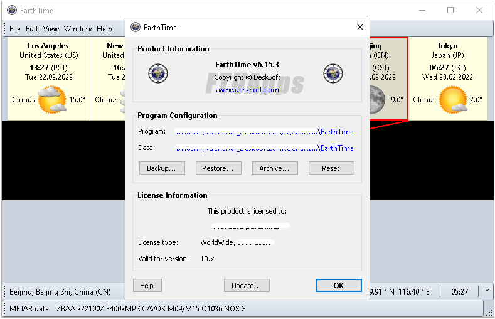Click the WorldWide license type value

pyautogui.click(x=218, y=242)
